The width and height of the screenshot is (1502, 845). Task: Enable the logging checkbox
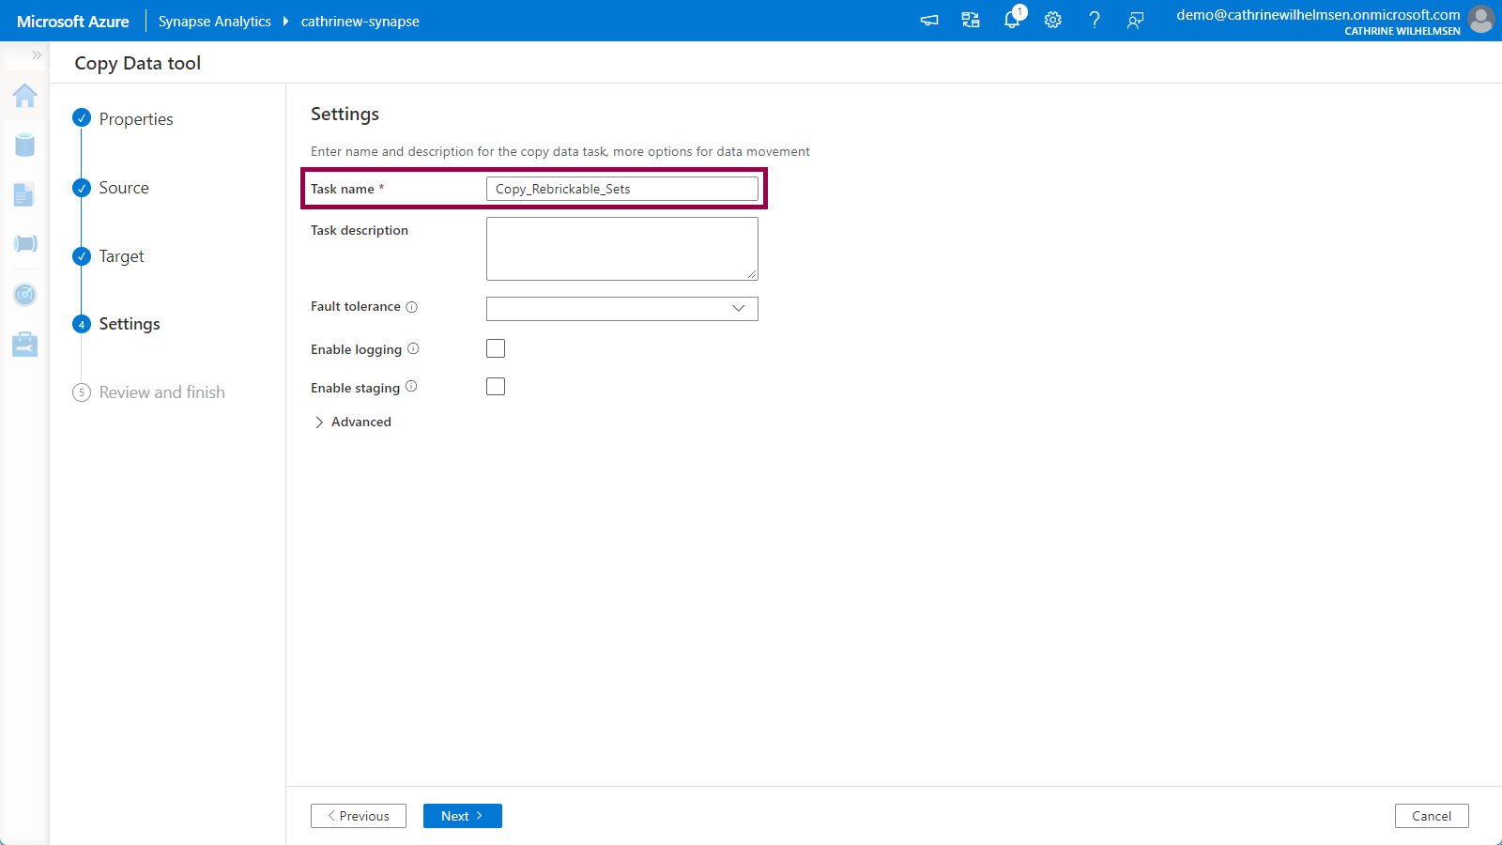(496, 349)
